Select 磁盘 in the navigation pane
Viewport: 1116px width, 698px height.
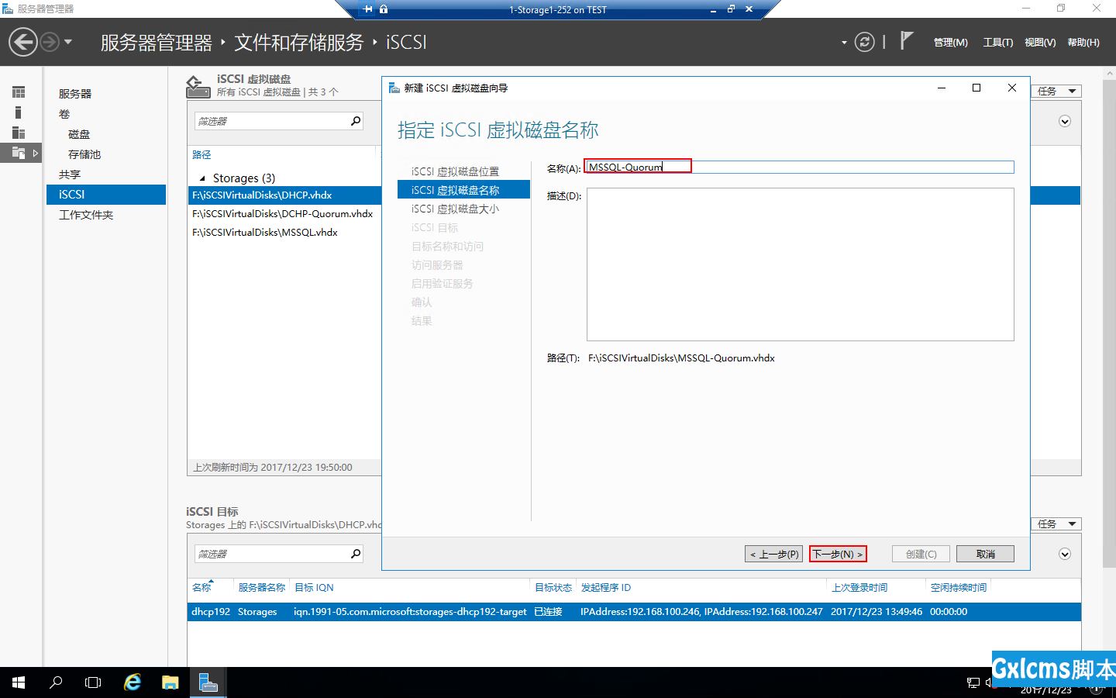pos(79,134)
